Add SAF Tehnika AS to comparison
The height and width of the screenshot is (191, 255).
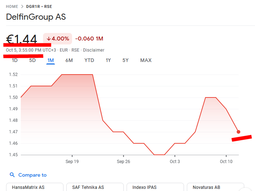point(95,187)
